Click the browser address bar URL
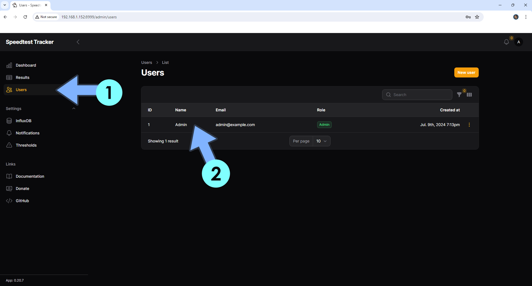Image resolution: width=532 pixels, height=286 pixels. coord(89,17)
